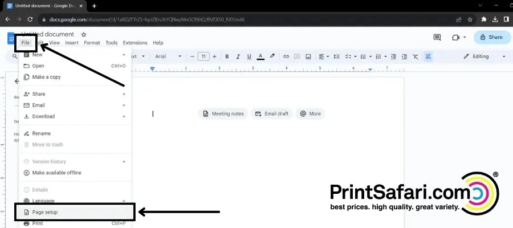Increase font size with plus button
The height and width of the screenshot is (228, 513).
coord(214,56)
